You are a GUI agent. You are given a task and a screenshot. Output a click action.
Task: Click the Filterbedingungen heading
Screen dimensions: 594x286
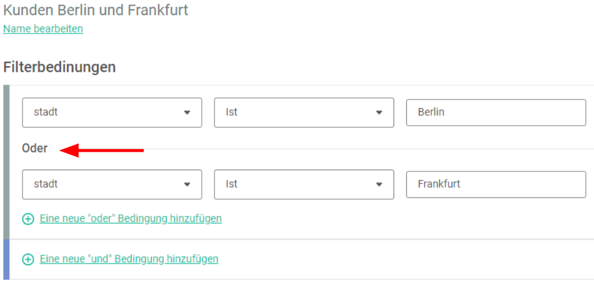60,67
